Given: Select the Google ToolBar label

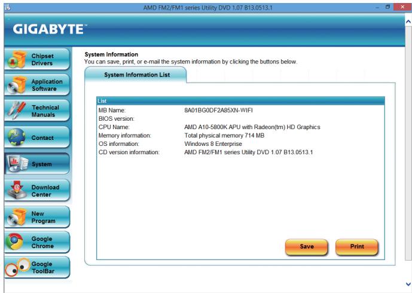Looking at the screenshot, I should point(43,267).
